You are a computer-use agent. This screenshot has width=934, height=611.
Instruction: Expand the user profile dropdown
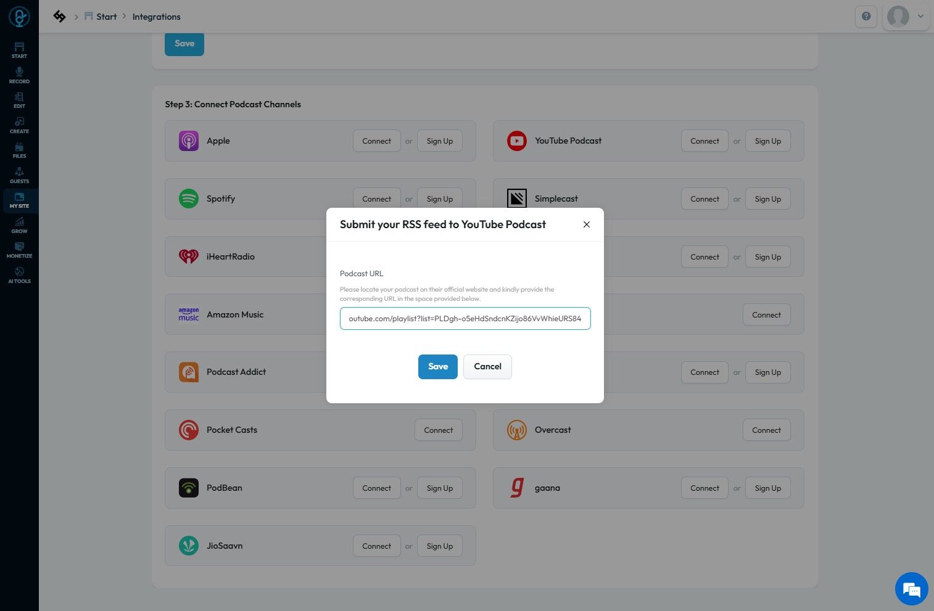(906, 17)
